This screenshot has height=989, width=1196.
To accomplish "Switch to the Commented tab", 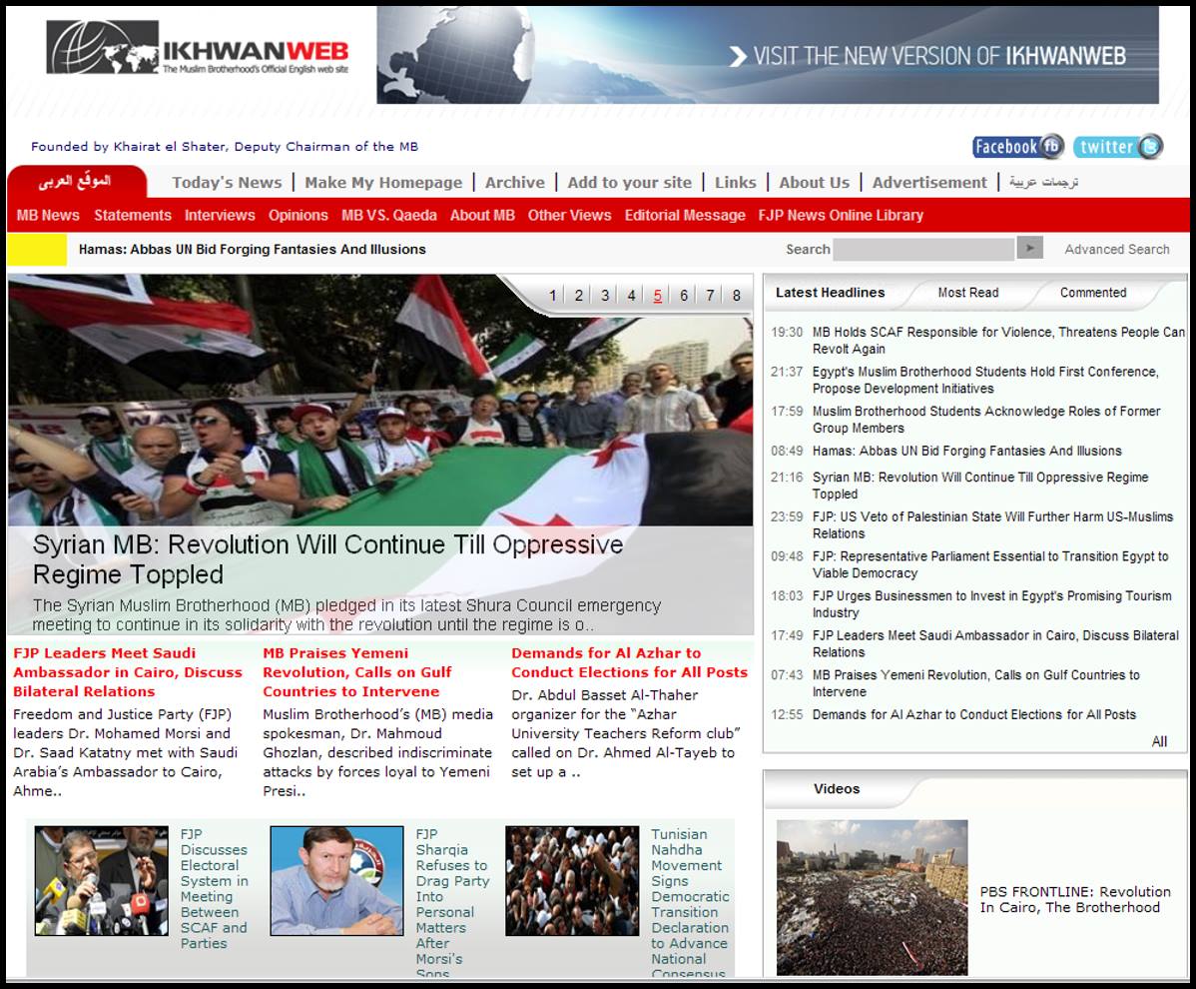I will 1092,293.
